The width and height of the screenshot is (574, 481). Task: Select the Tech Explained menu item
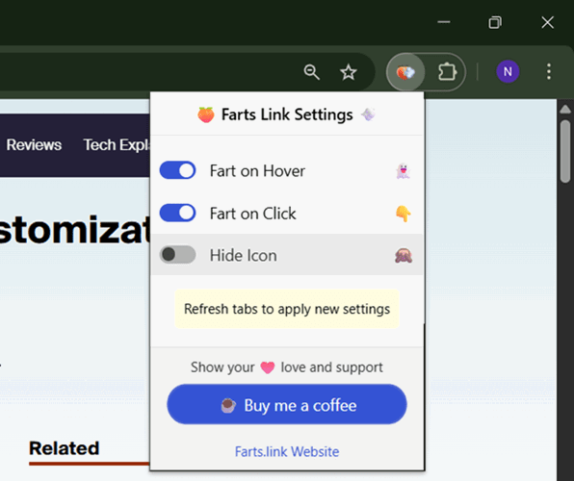[x=116, y=145]
